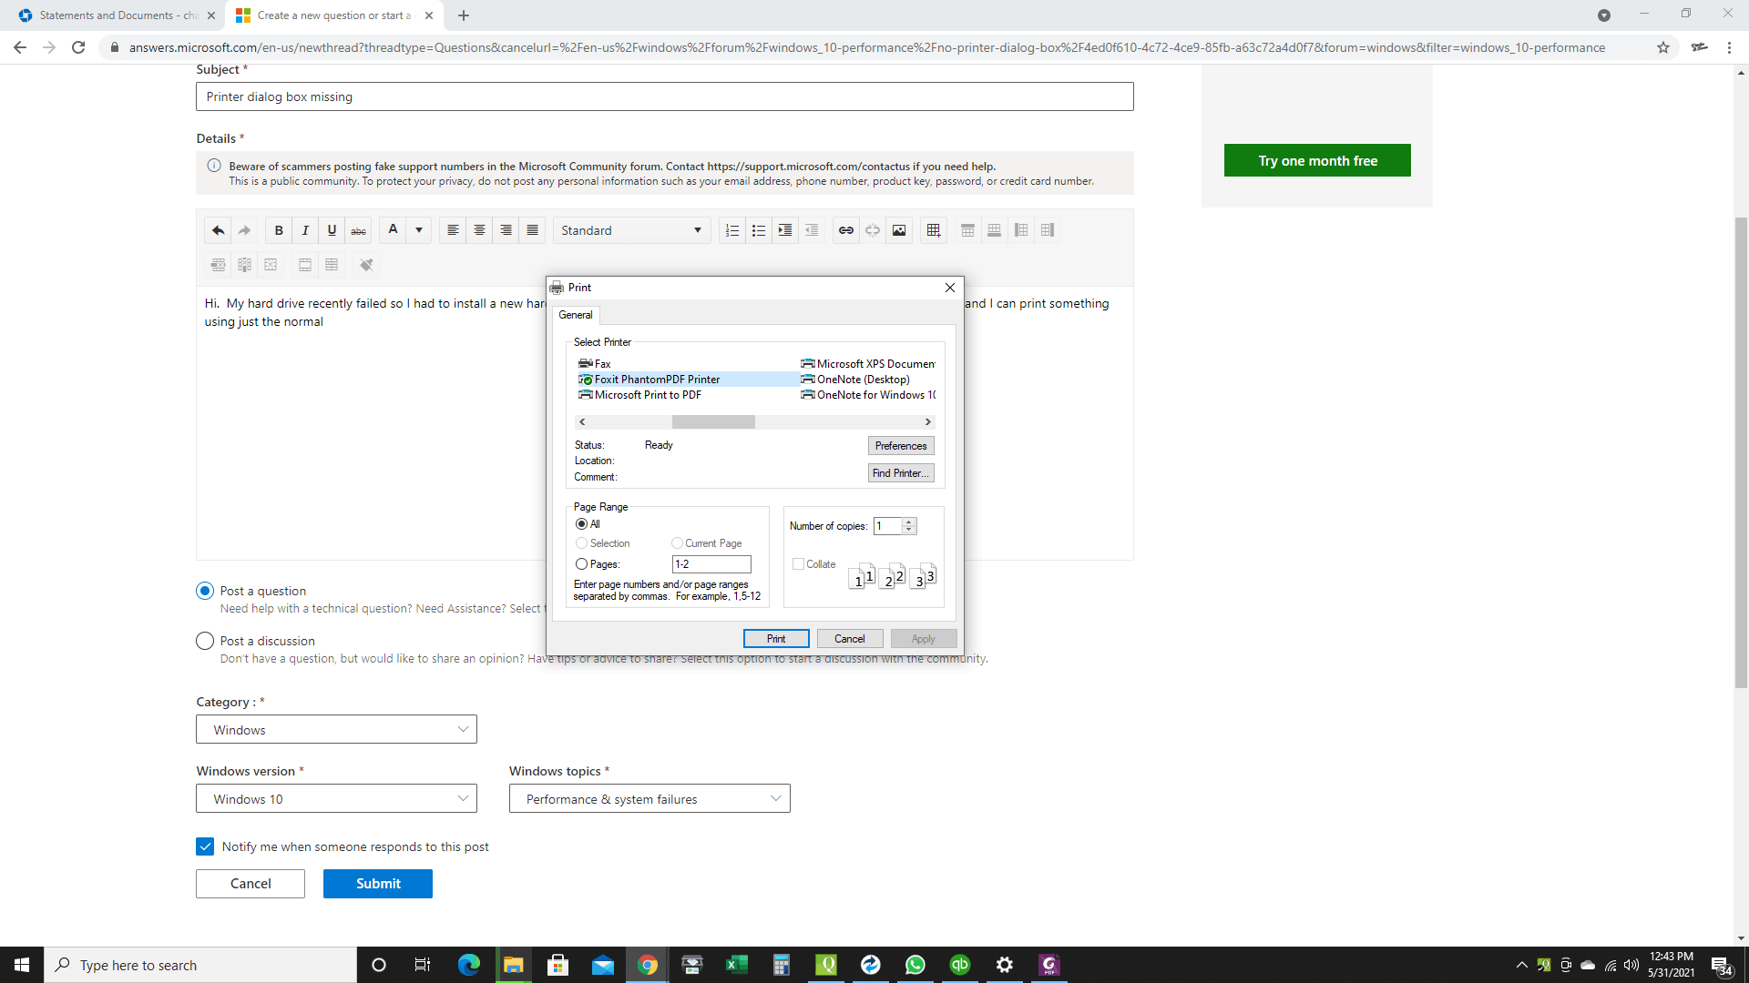Expand the Windows topics dropdown
The width and height of the screenshot is (1749, 983).
(x=649, y=798)
